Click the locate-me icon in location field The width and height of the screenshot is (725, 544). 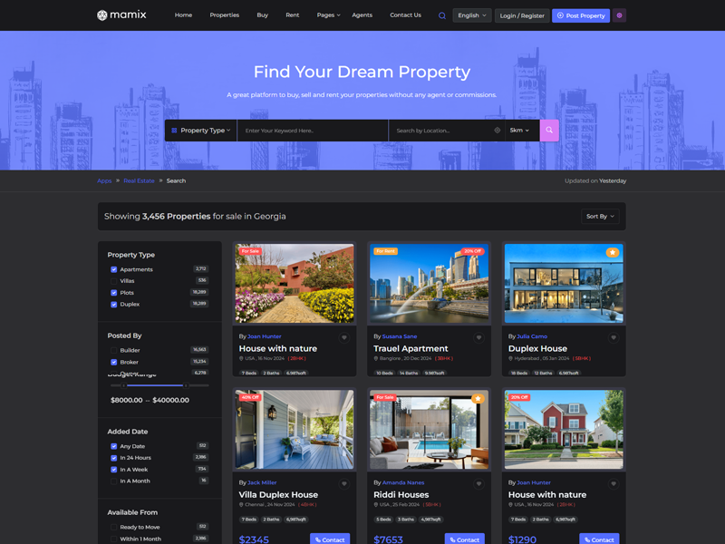pos(497,131)
